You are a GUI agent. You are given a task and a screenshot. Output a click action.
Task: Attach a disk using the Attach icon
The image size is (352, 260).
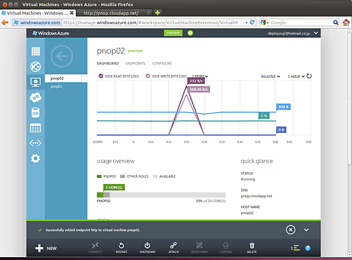tap(174, 248)
